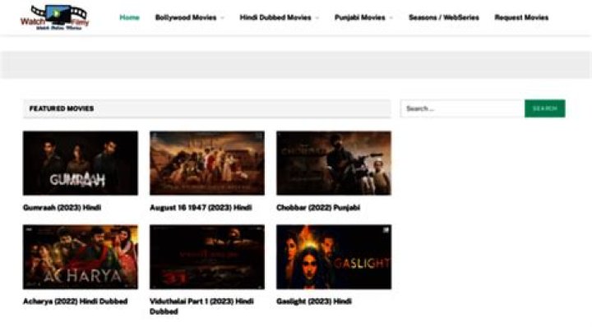This screenshot has height=327, width=592.
Task: Follow the Gaslight (2023) Hindi title link
Action: pos(314,302)
